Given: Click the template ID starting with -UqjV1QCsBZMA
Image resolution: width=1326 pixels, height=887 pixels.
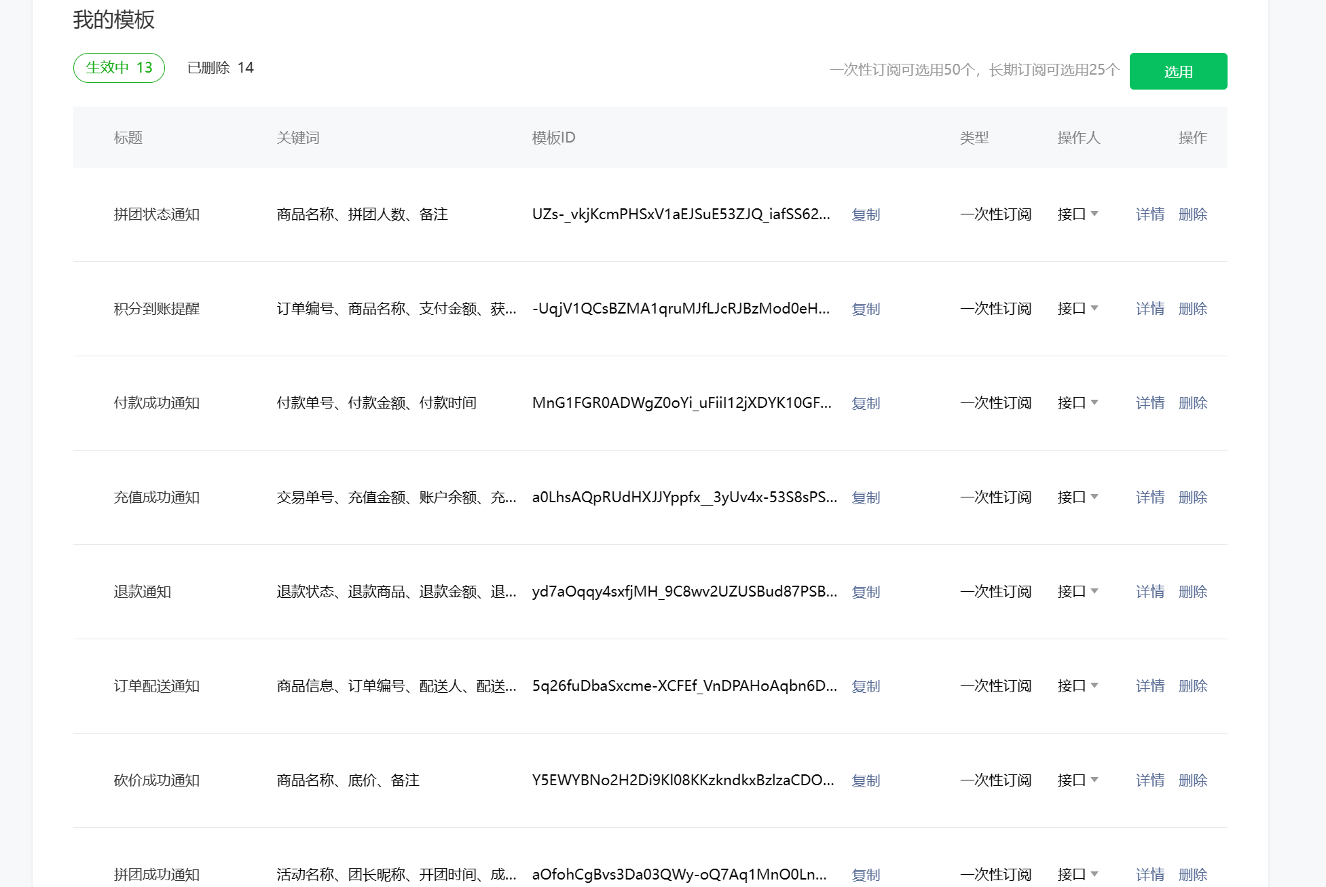Looking at the screenshot, I should [x=681, y=309].
